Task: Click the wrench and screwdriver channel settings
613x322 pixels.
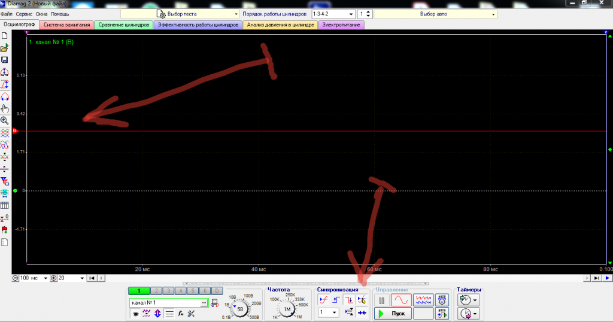Action: 191,314
